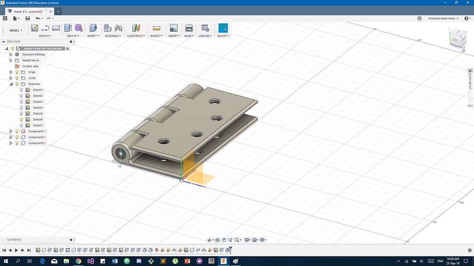Select Sketch4 in the browser tree
The image size is (474, 266).
point(38,108)
